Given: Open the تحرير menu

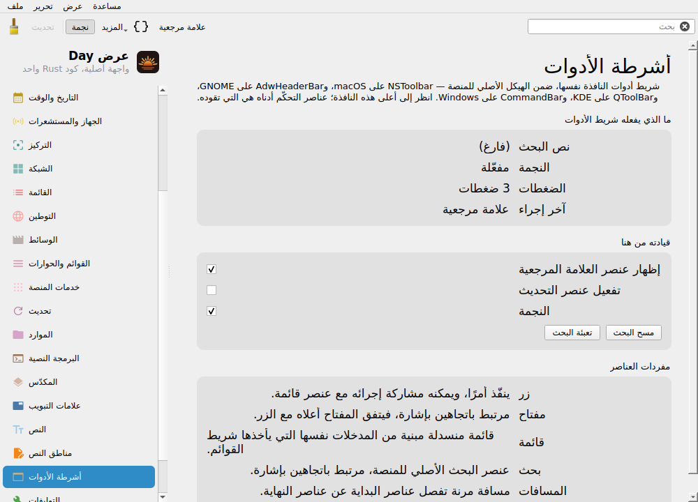Looking at the screenshot, I should point(43,6).
